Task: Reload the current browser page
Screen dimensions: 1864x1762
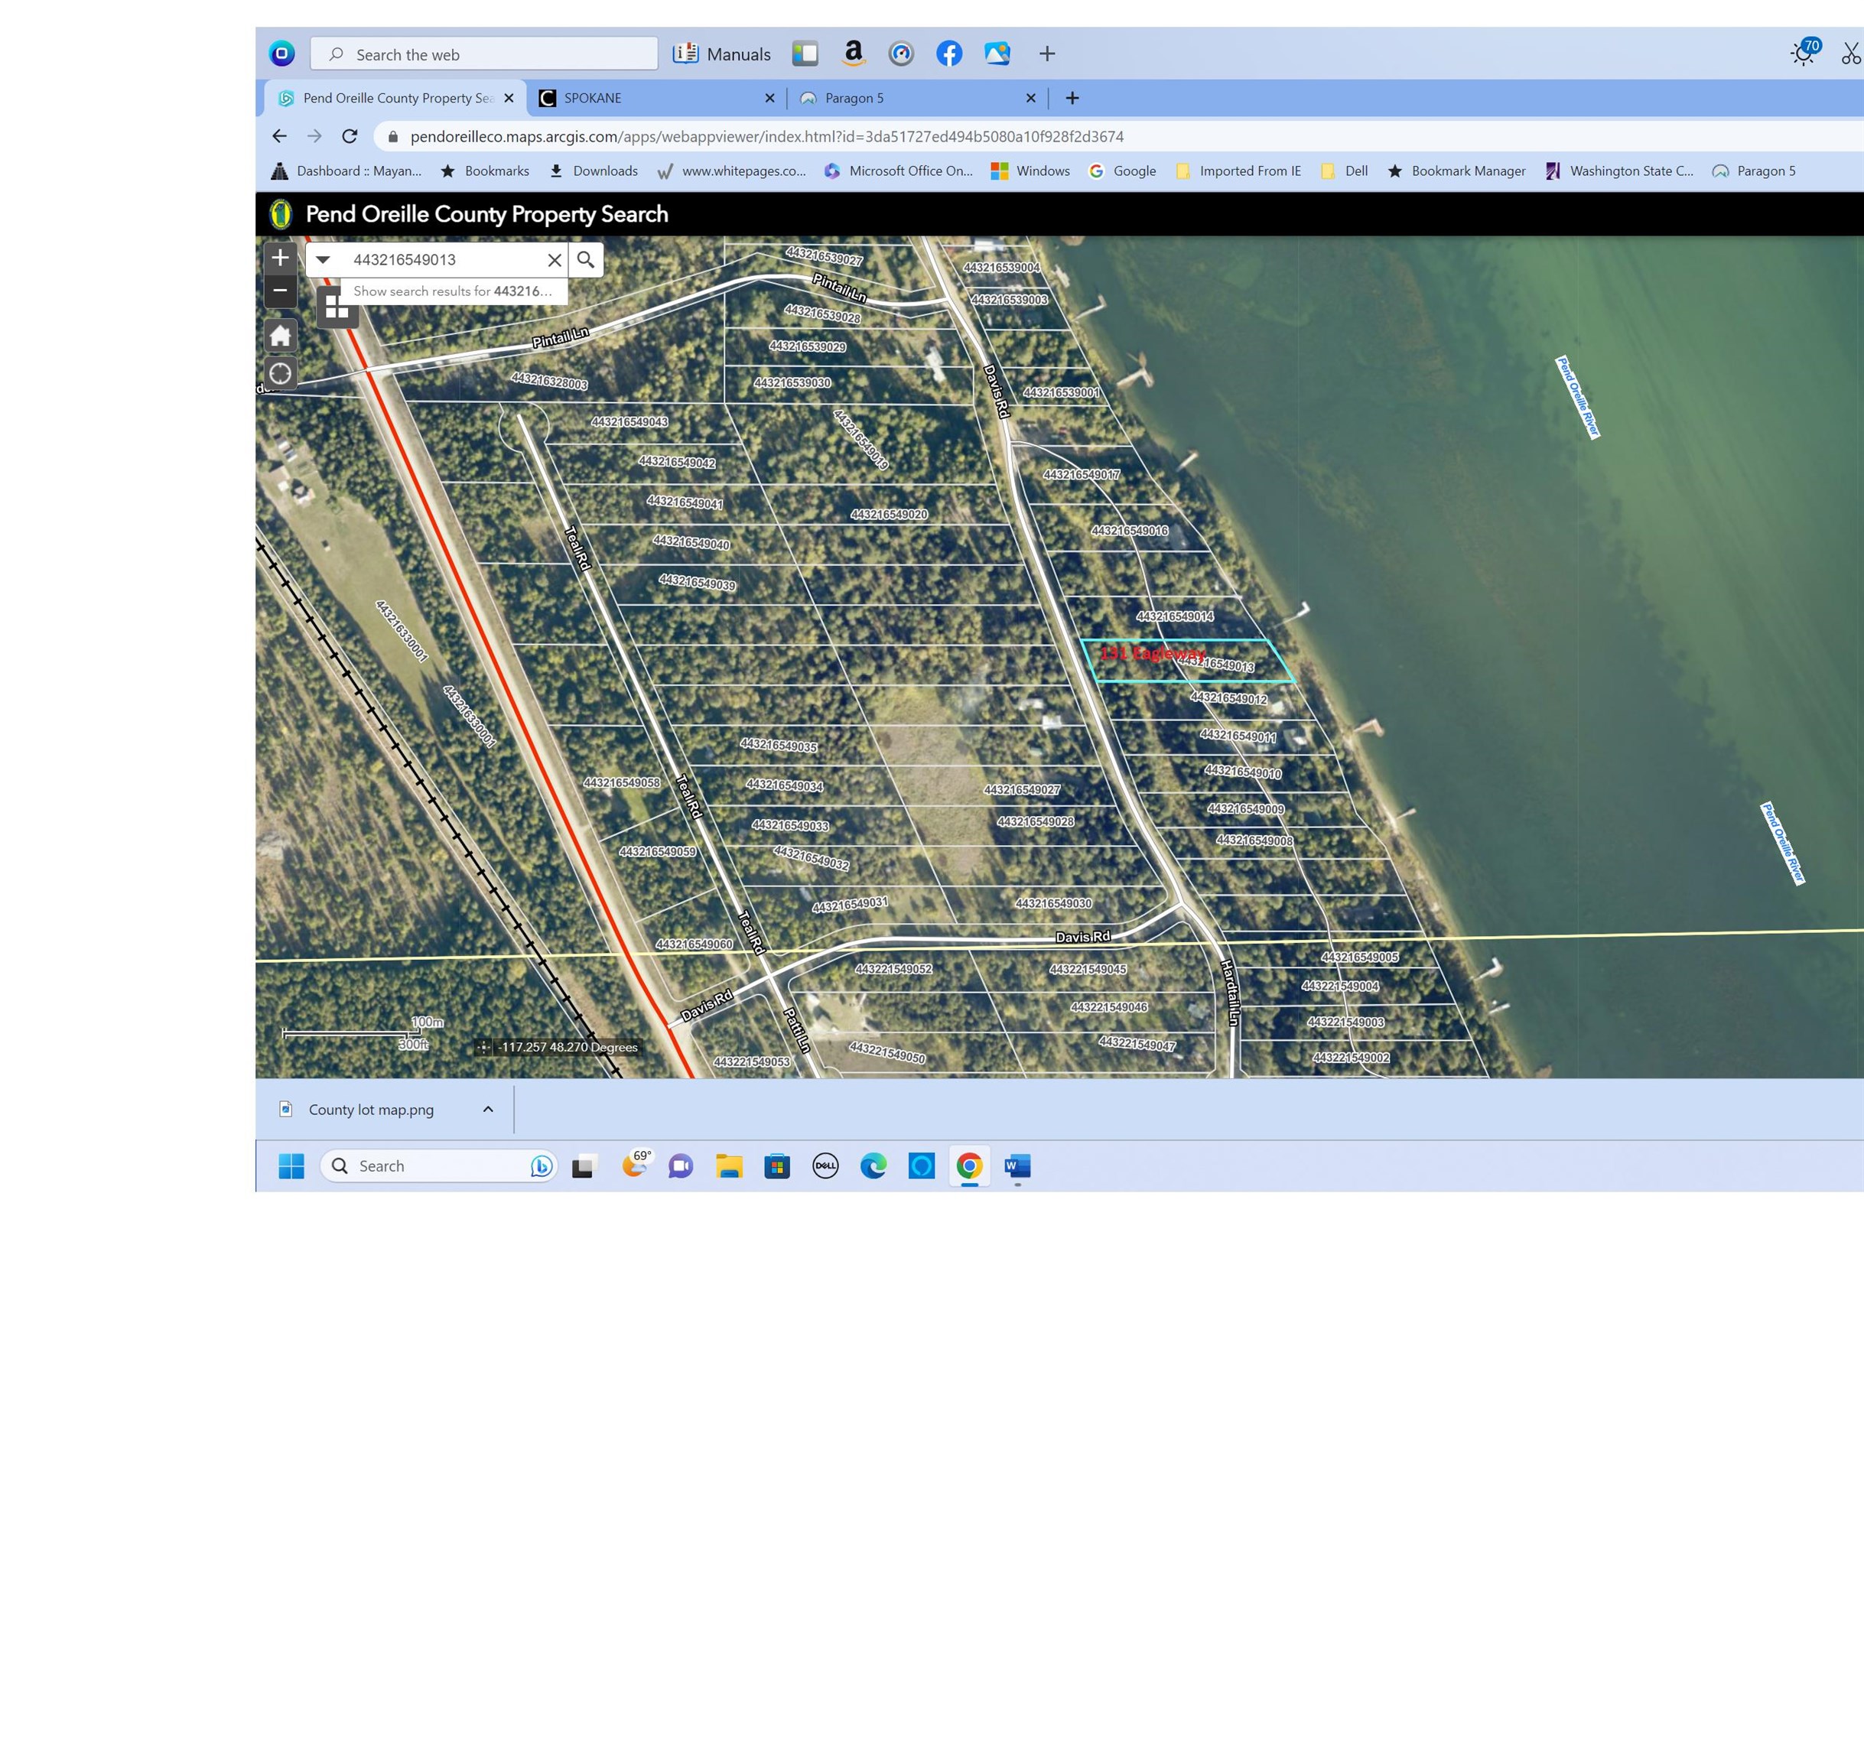Action: coord(350,136)
